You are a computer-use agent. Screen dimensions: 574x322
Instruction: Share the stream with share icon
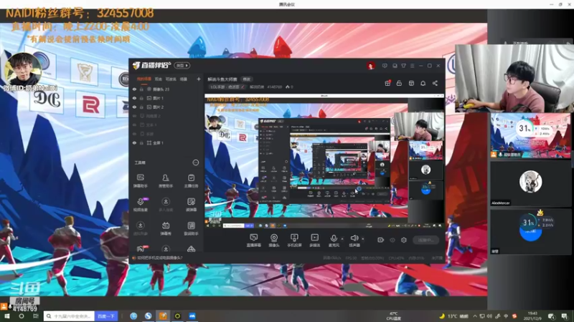tap(435, 83)
